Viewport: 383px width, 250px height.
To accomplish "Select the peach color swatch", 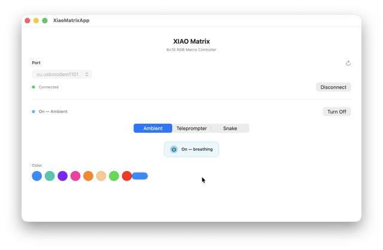I will 101,176.
